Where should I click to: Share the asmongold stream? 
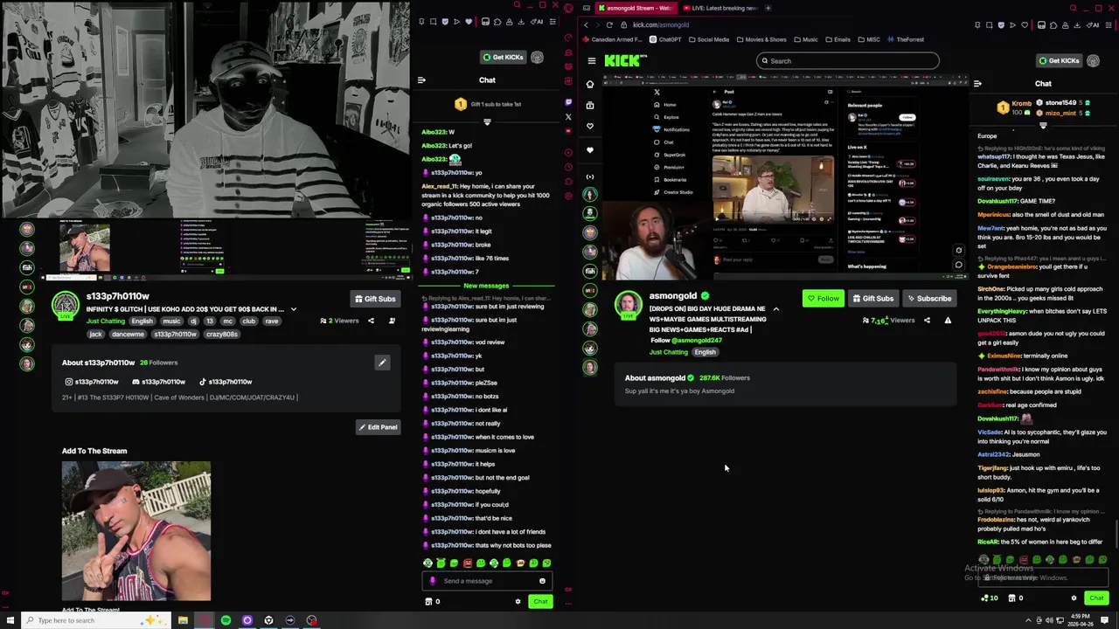[x=927, y=321]
